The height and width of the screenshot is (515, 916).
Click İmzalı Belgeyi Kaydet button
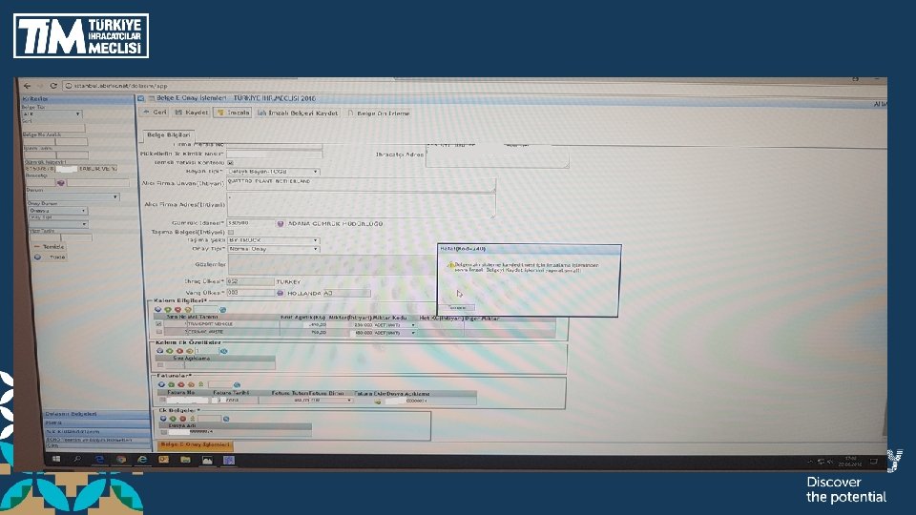(x=298, y=113)
